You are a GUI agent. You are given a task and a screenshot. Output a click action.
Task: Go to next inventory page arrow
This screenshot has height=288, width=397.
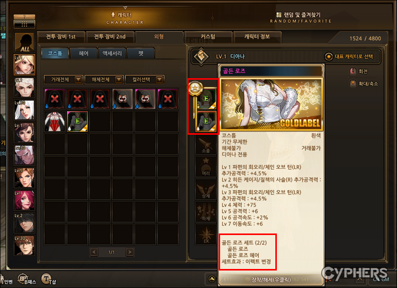click(130, 252)
